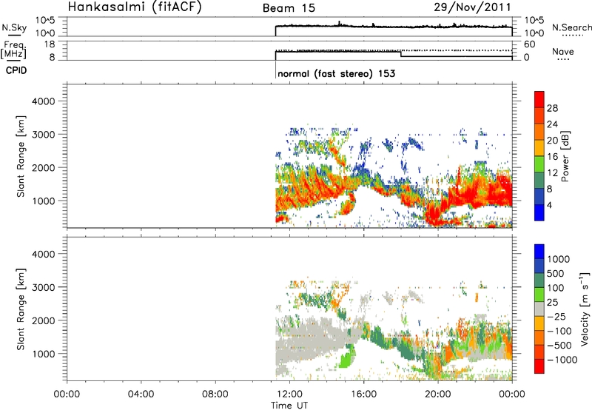This screenshot has height=410, width=592.
Task: Pick the -500 to -1000 red-orange Velocity swatch
Action: coord(539,352)
